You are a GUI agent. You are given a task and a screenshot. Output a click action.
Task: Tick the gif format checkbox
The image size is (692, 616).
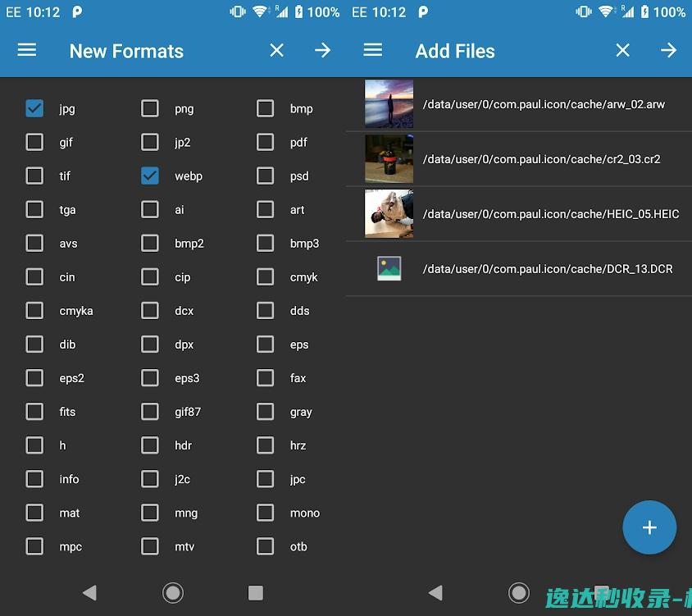34,142
